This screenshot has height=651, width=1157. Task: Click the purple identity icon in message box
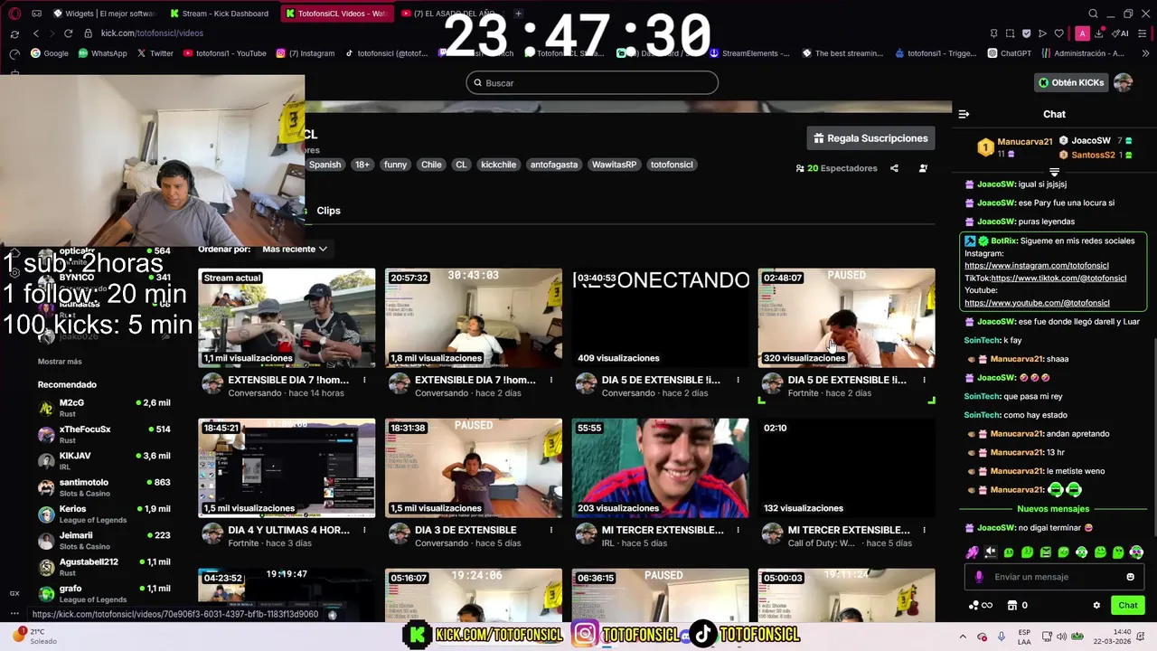pos(979,577)
